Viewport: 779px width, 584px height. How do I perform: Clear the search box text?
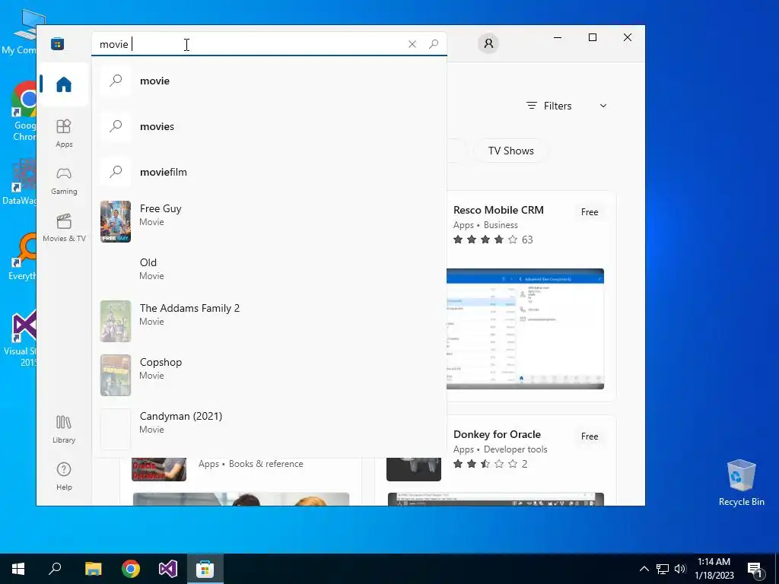tap(412, 44)
